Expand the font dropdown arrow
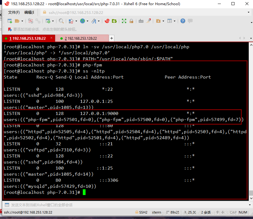The width and height of the screenshot is (253, 219). (x=99, y=21)
